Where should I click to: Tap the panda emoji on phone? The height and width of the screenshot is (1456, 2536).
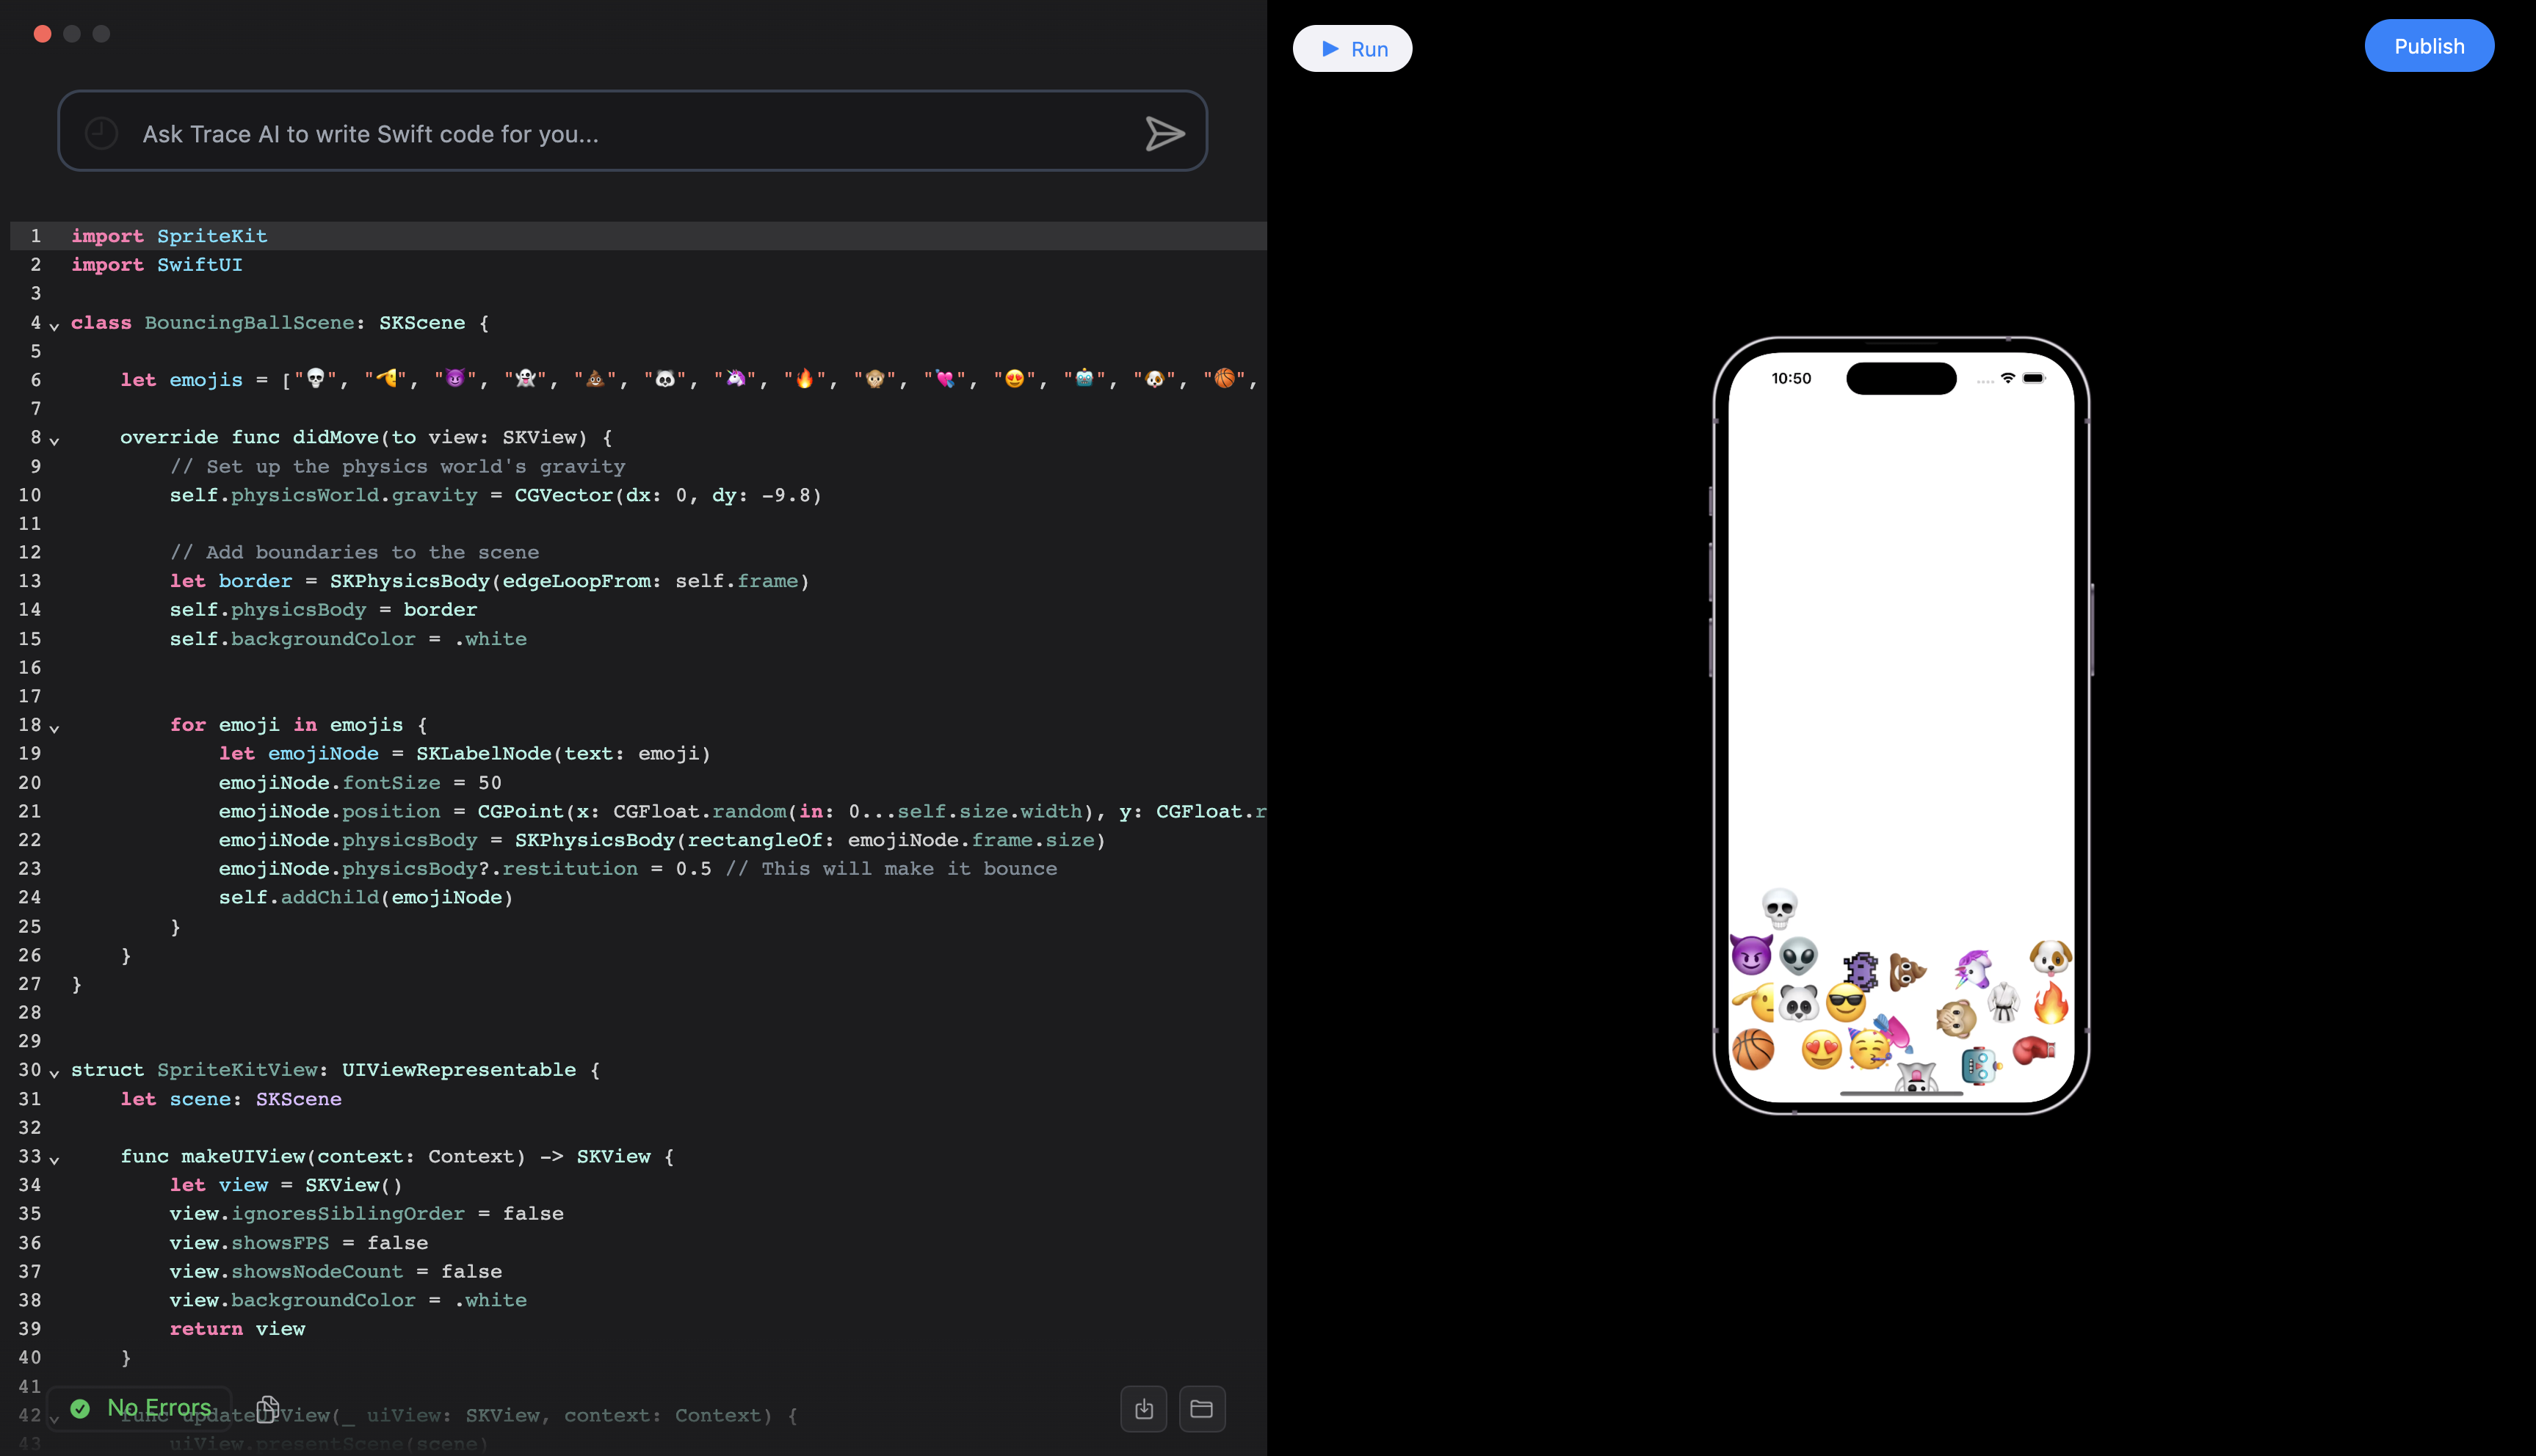pos(1799,1002)
